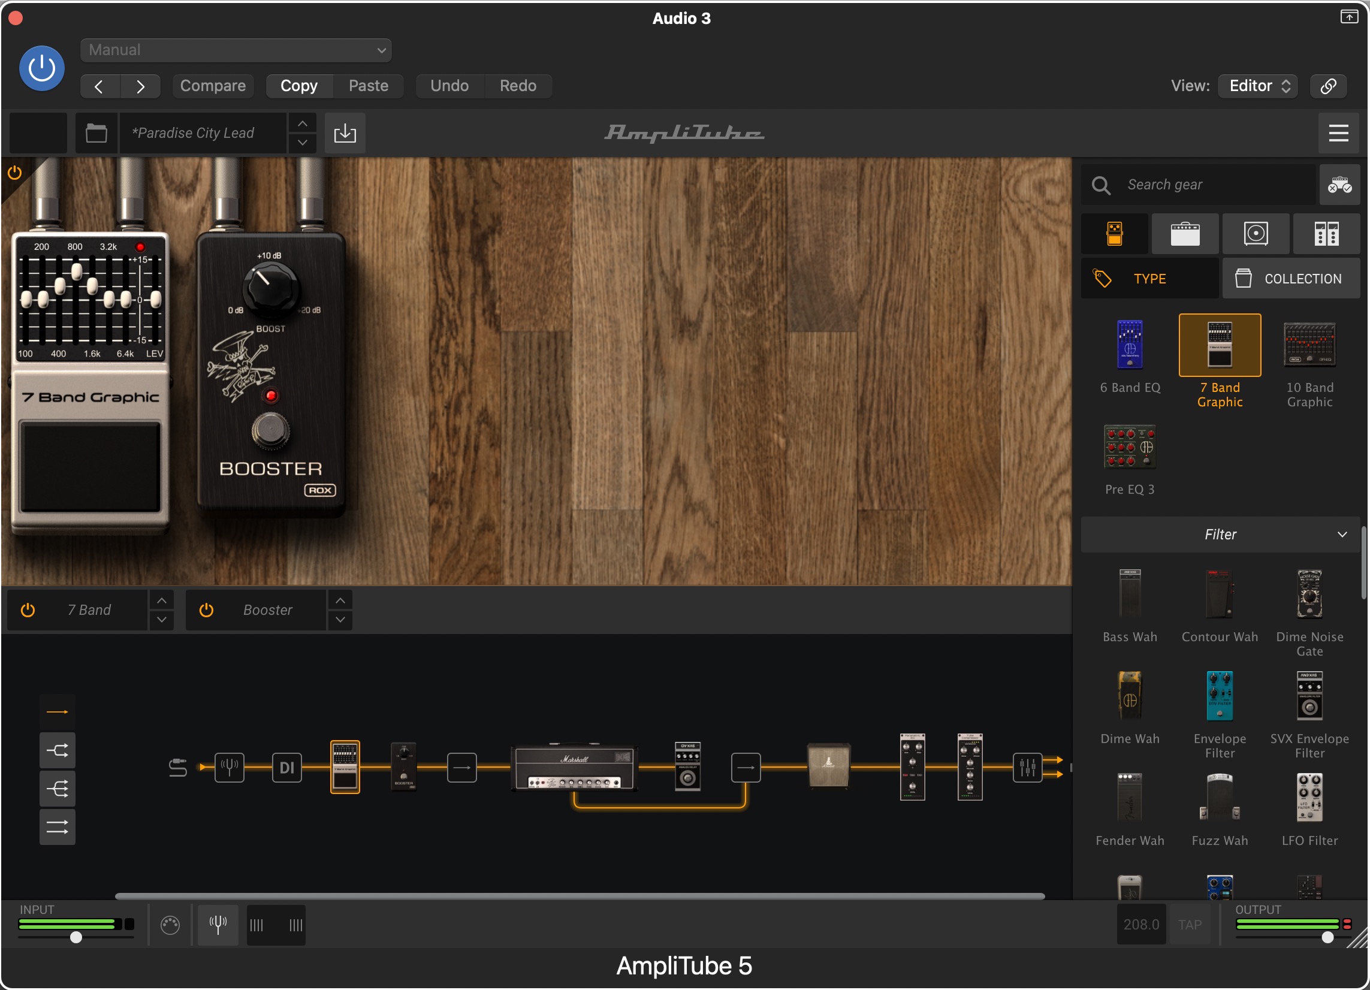Click the Undo button
The height and width of the screenshot is (990, 1370).
click(x=449, y=86)
